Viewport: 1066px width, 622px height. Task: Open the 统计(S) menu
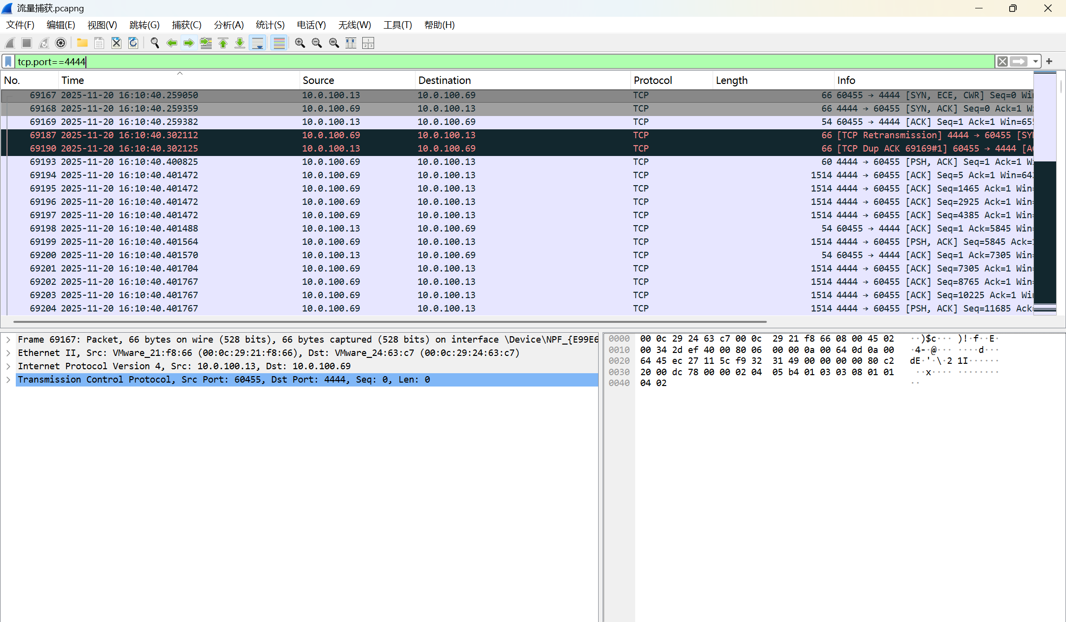[270, 25]
